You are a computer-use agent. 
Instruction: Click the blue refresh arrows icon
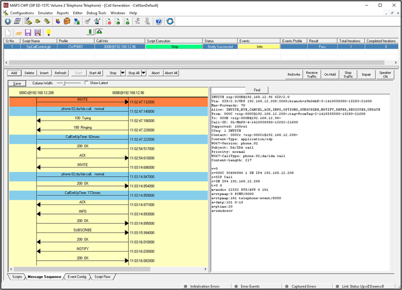(x=170, y=21)
